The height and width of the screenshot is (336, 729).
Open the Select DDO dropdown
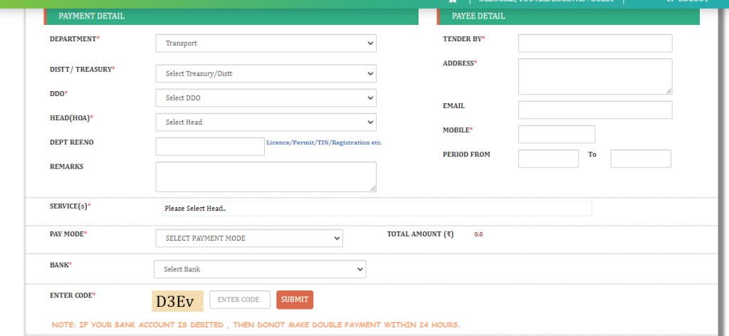coord(266,98)
